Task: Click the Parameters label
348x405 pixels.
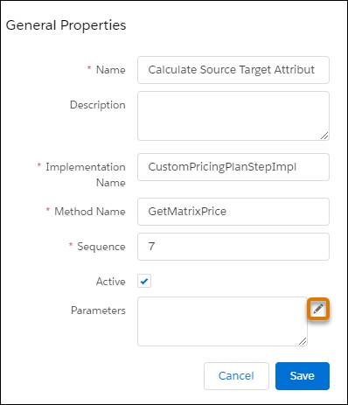Action: 98,311
